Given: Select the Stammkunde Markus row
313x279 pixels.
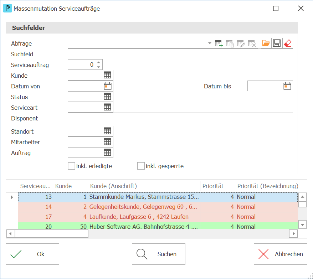Looking at the screenshot, I should point(158,197).
